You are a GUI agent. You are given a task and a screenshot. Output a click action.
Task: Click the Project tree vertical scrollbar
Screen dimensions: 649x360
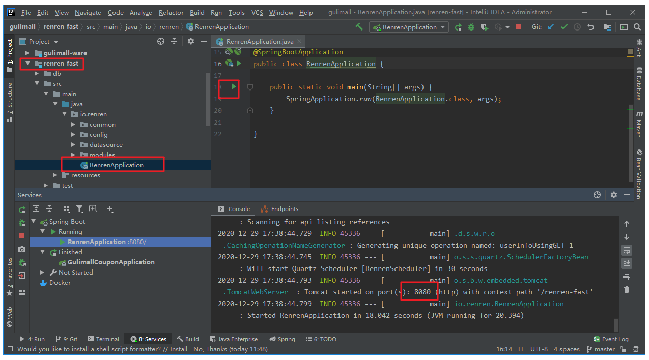(208, 99)
